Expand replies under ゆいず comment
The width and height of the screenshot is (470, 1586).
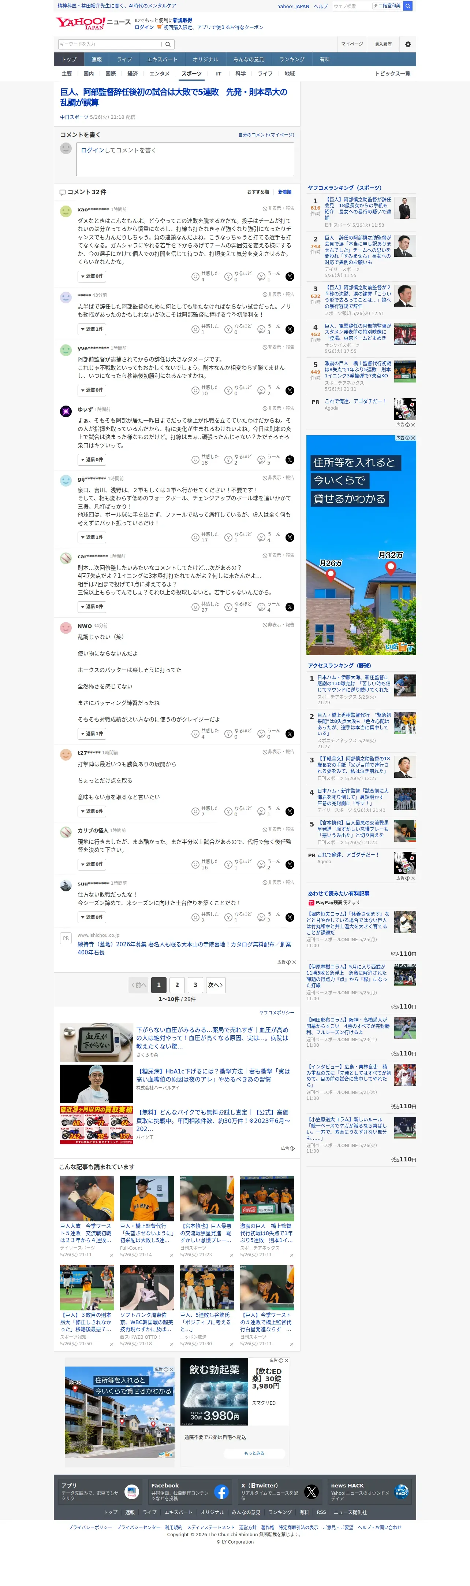92,460
